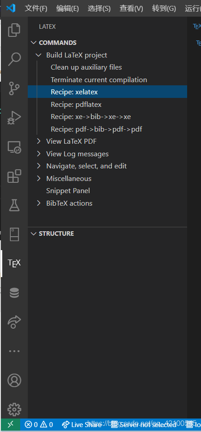Image resolution: width=201 pixels, height=432 pixels.
Task: Open the 查看(V) menu
Action: (x=131, y=9)
